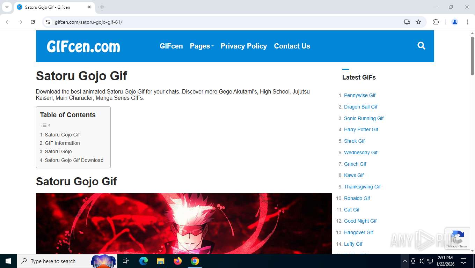
Task: Open the Ronaldo Gif link
Action: coord(357,198)
